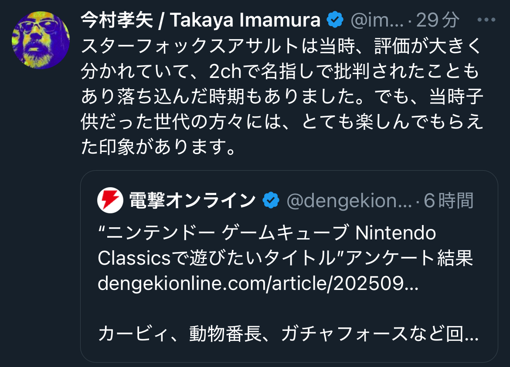Click the 電撃オンライン account name
Viewport: 510px width, 367px height.
point(192,200)
